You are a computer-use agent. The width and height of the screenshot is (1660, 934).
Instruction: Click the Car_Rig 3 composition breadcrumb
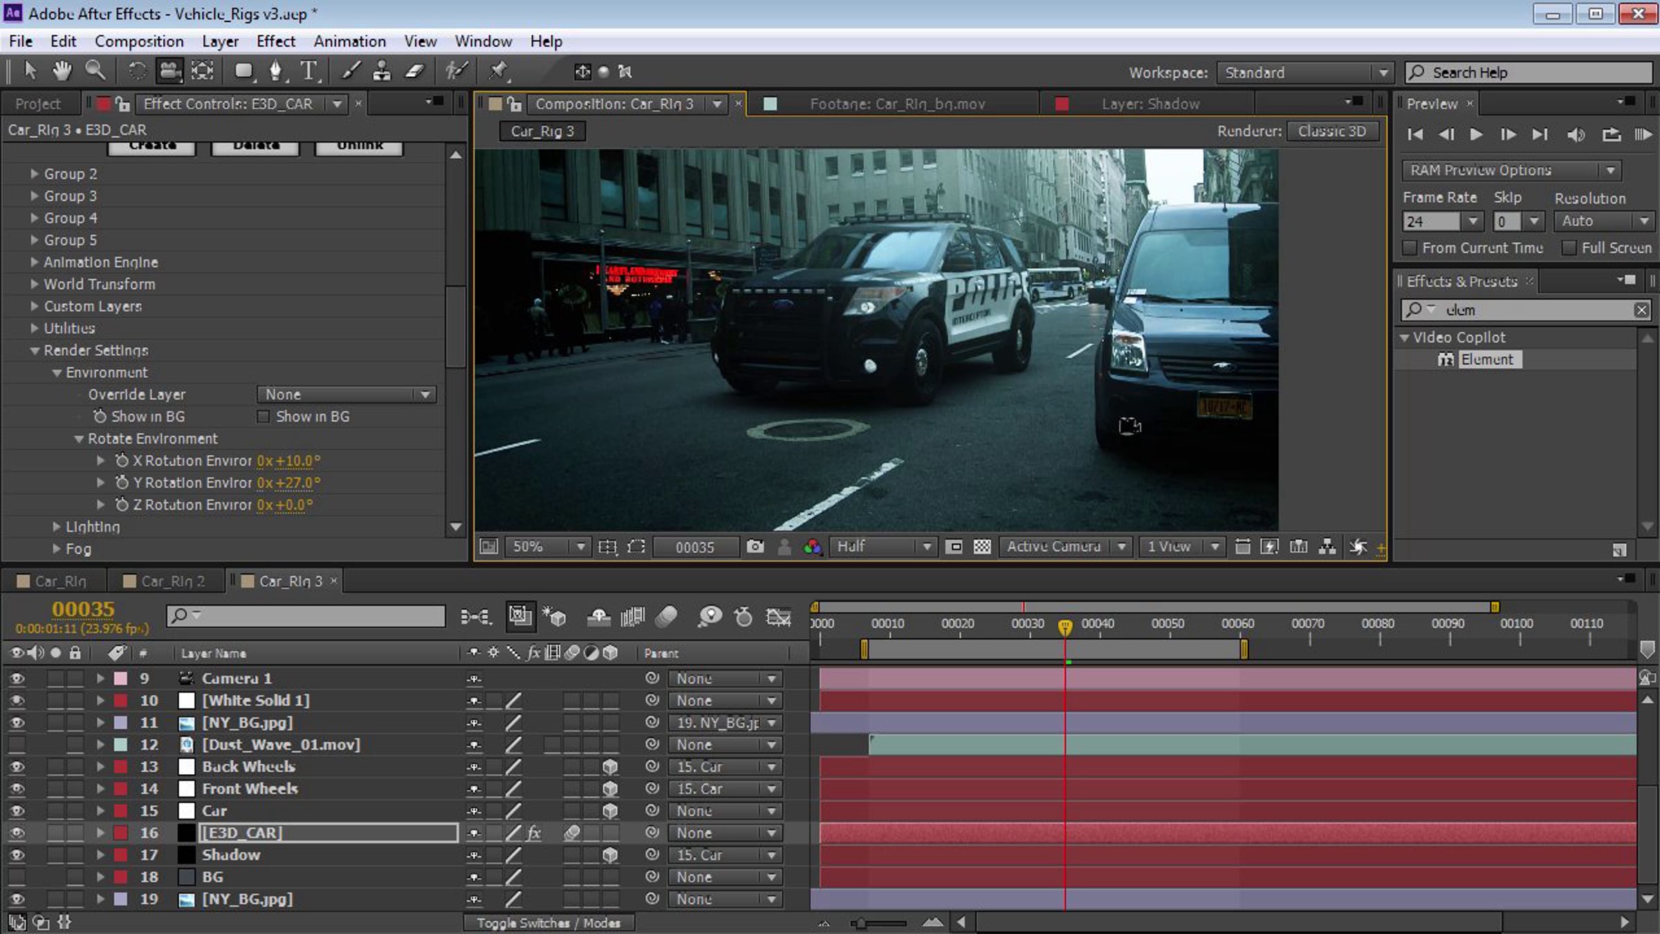coord(543,131)
